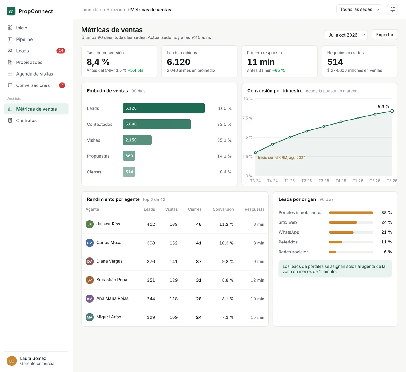Screen dimensions: 406x372
Task: Click Ana María Rojas's AM avatar
Action: pyautogui.click(x=90, y=299)
